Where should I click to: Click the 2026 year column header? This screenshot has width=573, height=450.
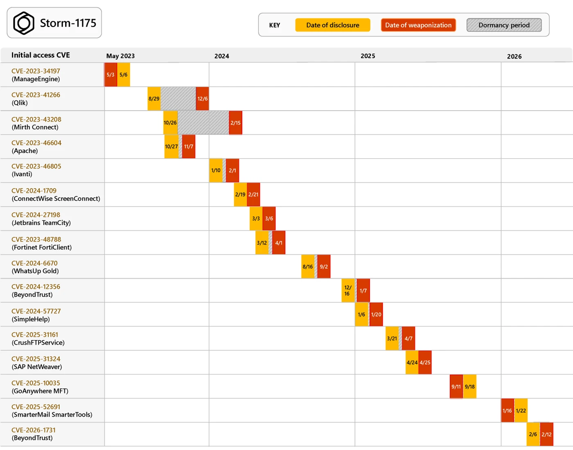pos(515,56)
